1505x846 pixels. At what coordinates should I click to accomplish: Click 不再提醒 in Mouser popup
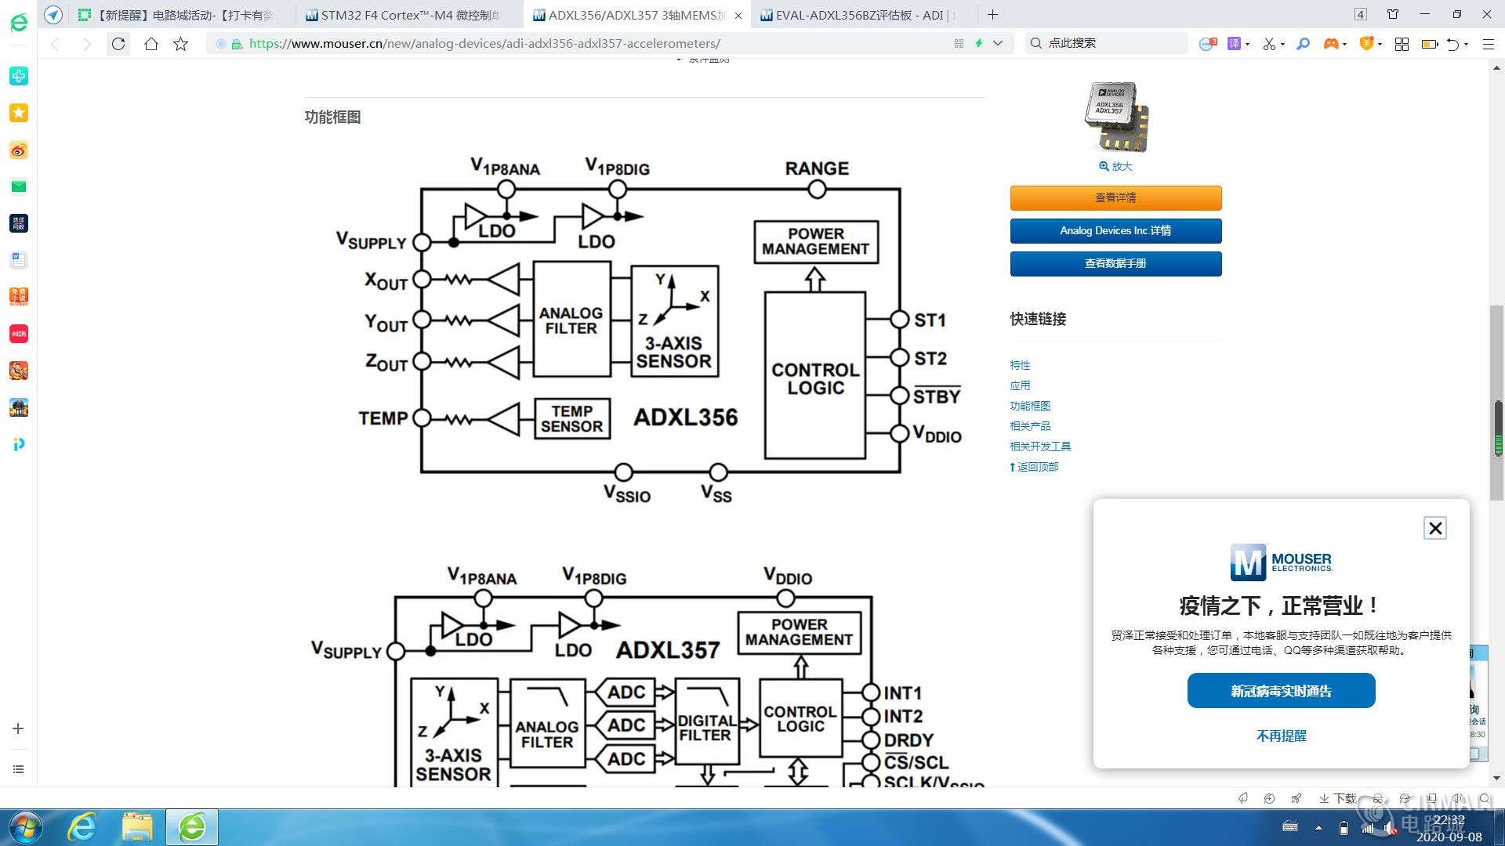click(x=1281, y=736)
